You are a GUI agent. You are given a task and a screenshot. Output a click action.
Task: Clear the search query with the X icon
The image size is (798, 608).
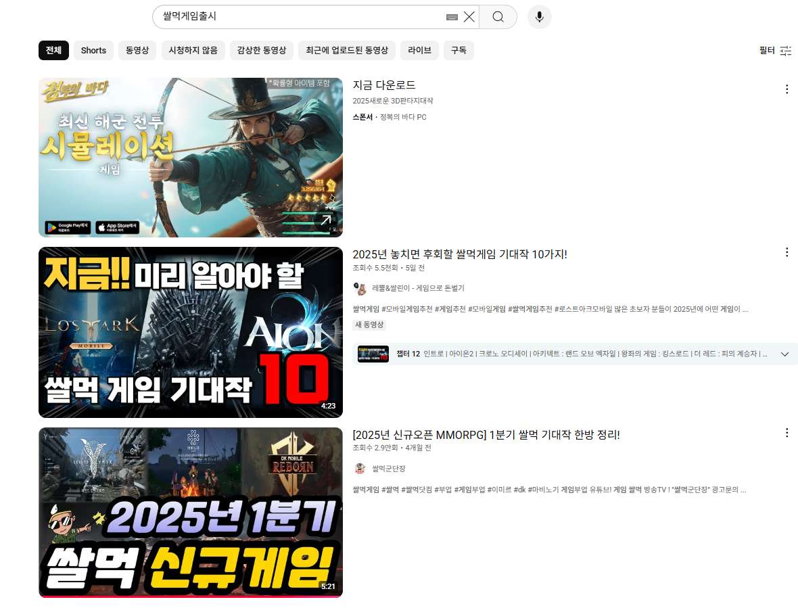point(469,17)
